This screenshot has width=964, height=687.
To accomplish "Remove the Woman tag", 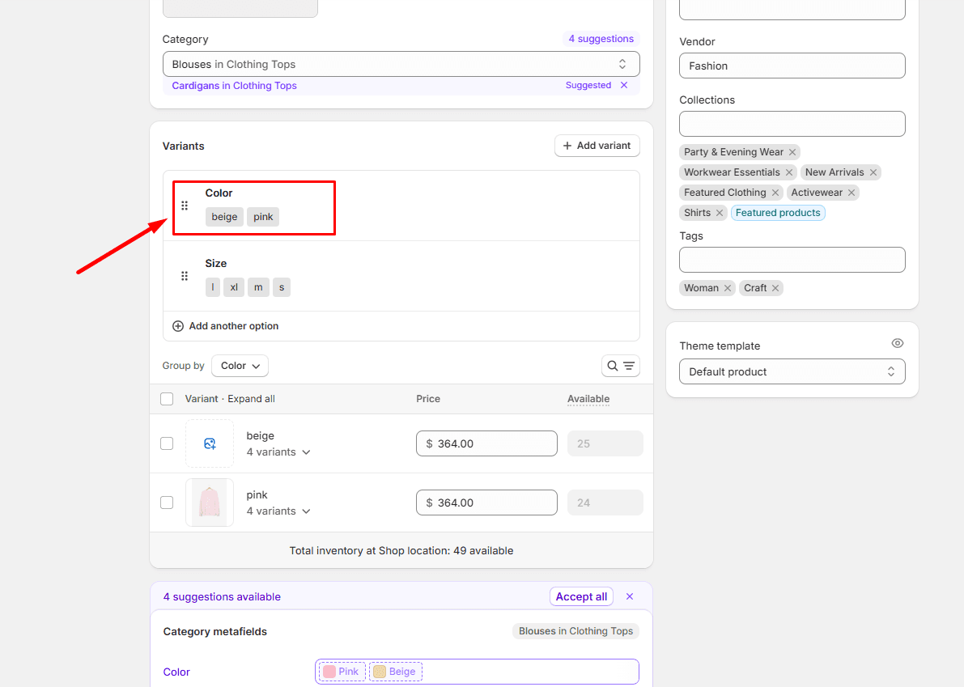I will click(728, 288).
